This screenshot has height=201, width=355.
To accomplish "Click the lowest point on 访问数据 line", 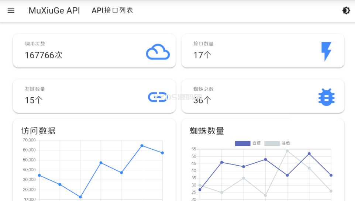I will point(80,197).
